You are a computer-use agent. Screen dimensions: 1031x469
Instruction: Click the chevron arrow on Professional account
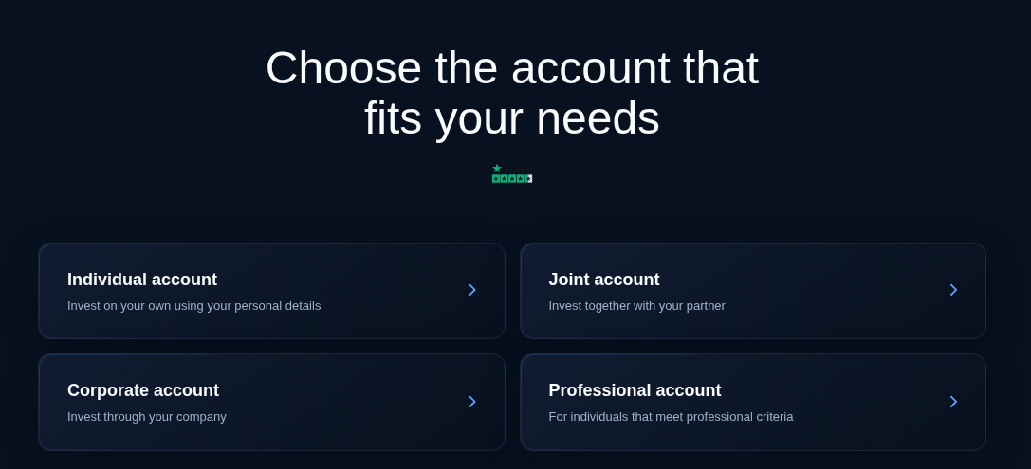click(x=953, y=402)
